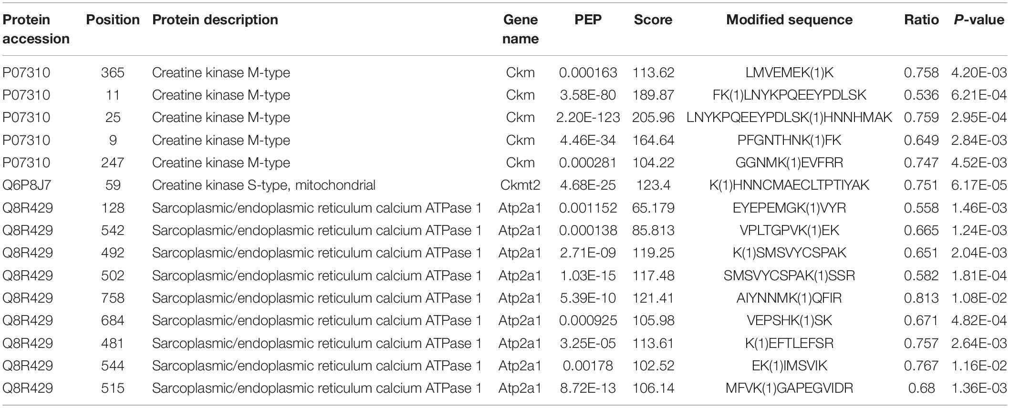The height and width of the screenshot is (408, 1010).
Task: Click the ratio 0.813 cell
Action: click(921, 298)
